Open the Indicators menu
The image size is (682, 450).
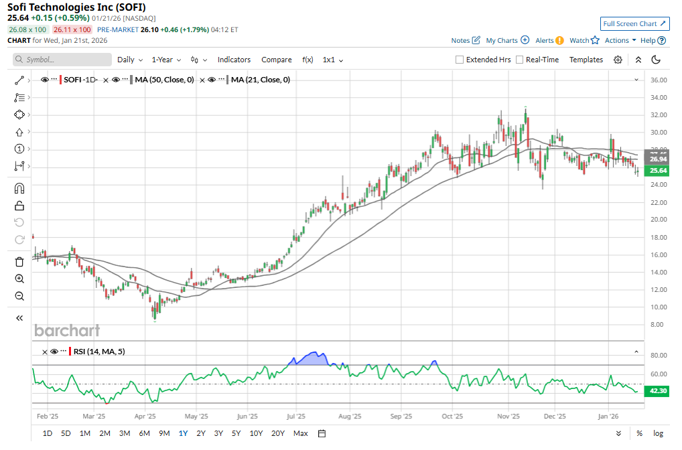tap(234, 60)
